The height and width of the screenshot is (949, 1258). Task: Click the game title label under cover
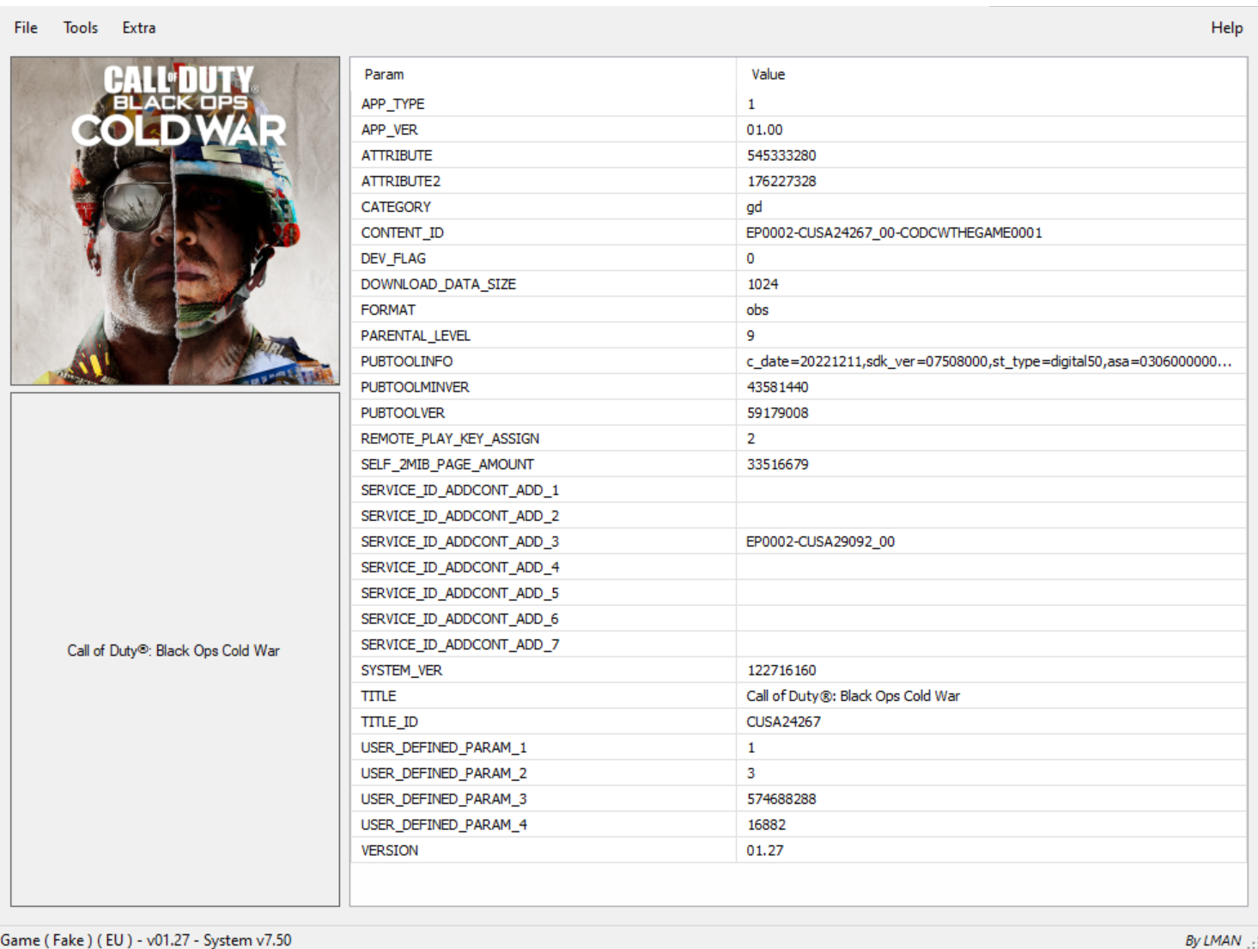(x=173, y=650)
